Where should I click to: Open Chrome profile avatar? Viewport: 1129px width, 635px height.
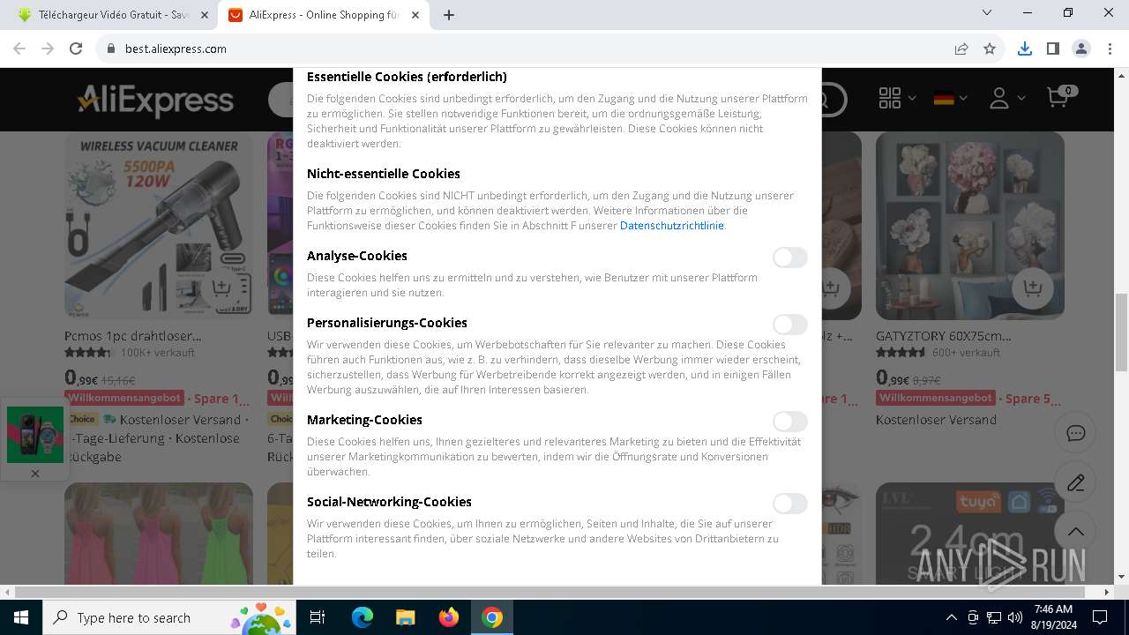point(1081,49)
